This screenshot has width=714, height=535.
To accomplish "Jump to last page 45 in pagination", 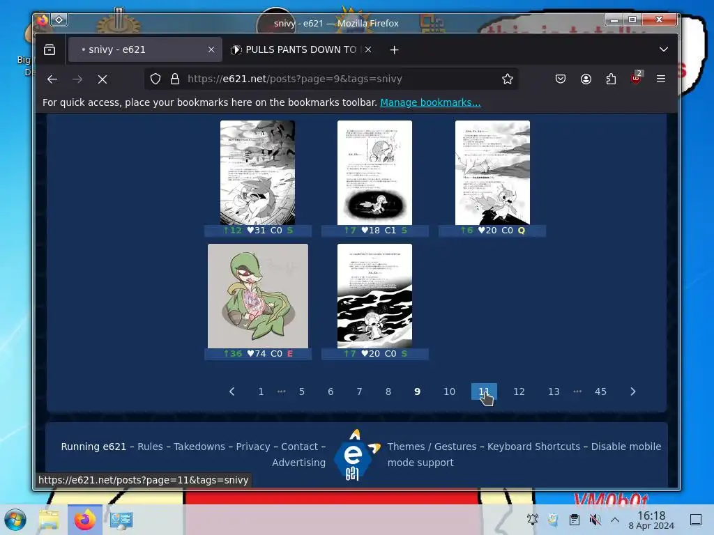I will (600, 391).
